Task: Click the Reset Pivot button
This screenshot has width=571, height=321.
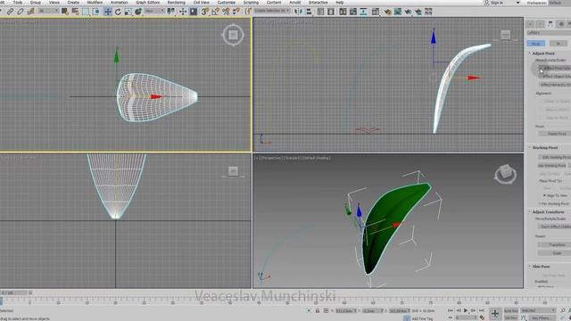Action: 555,134
